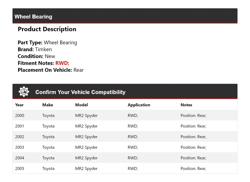The height and width of the screenshot is (182, 250).
Task: Click the Part Type Wheel Bearing line
Action: click(x=47, y=43)
